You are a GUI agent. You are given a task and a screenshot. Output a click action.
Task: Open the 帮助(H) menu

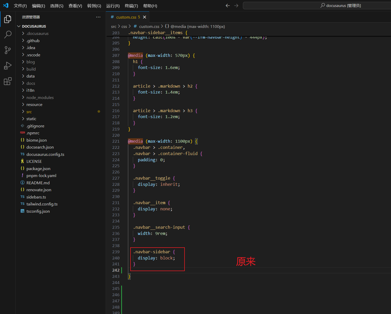point(150,6)
